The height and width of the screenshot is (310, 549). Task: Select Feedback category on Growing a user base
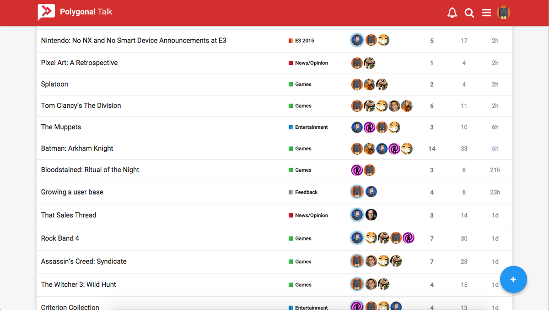(x=303, y=192)
